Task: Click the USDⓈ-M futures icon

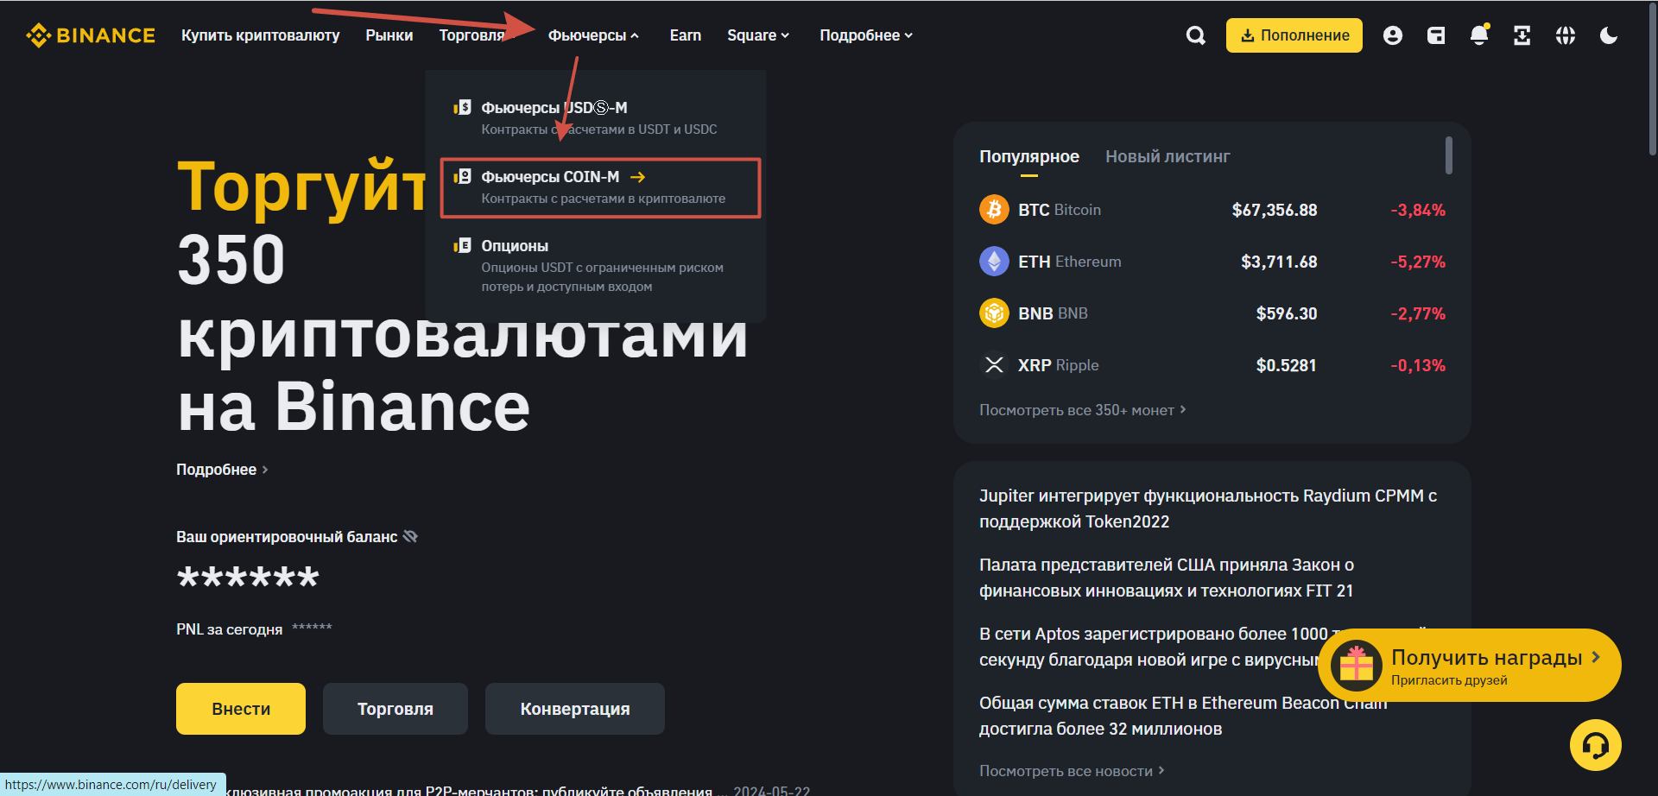Action: tap(463, 107)
